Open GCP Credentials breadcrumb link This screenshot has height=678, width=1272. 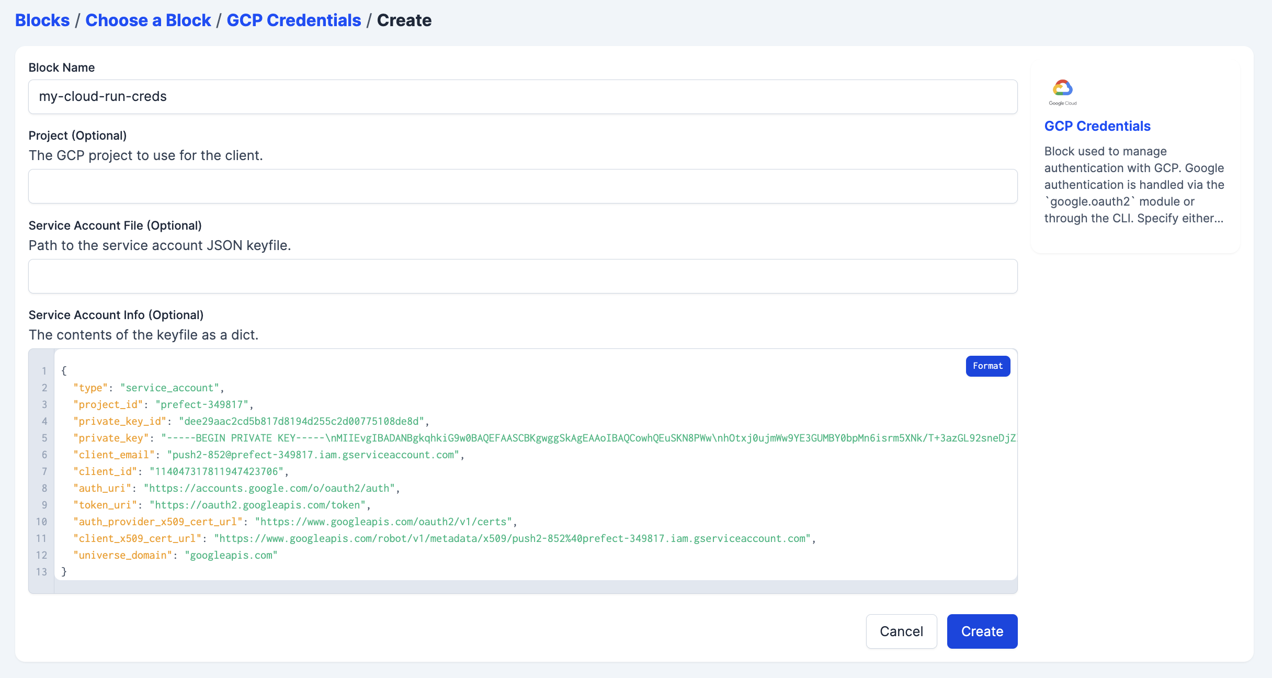[294, 20]
